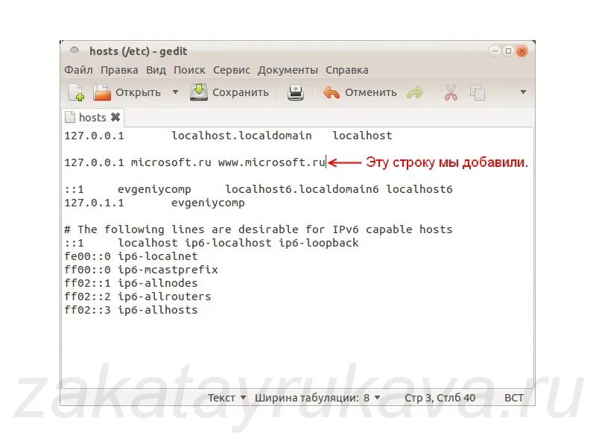Maximize the gedit window
The width and height of the screenshot is (596, 447).
(508, 51)
